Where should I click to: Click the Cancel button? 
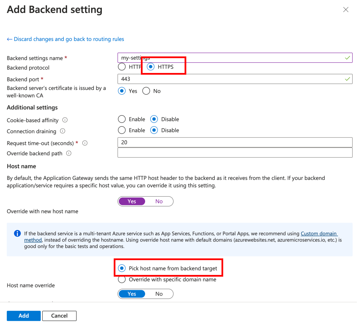(59, 316)
